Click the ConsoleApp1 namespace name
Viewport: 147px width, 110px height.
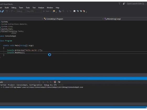point(10,36)
